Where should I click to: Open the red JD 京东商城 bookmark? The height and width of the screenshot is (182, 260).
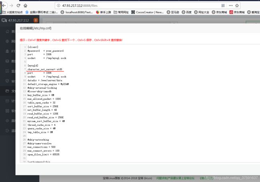pos(237,12)
